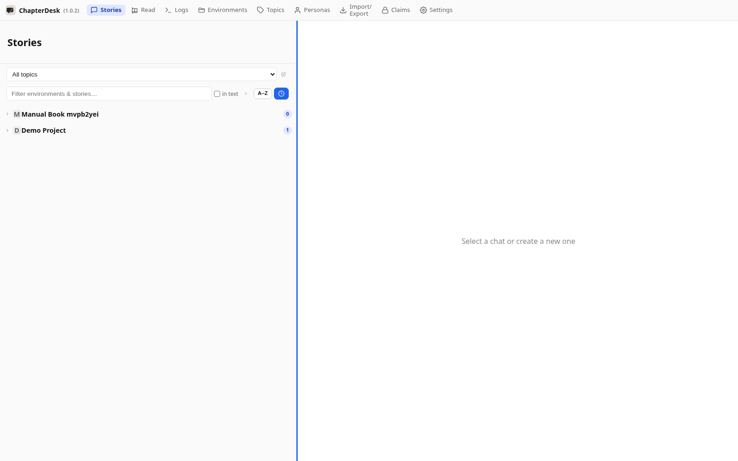This screenshot has height=461, width=738.
Task: Click the edit topics pencil icon
Action: [x=284, y=74]
